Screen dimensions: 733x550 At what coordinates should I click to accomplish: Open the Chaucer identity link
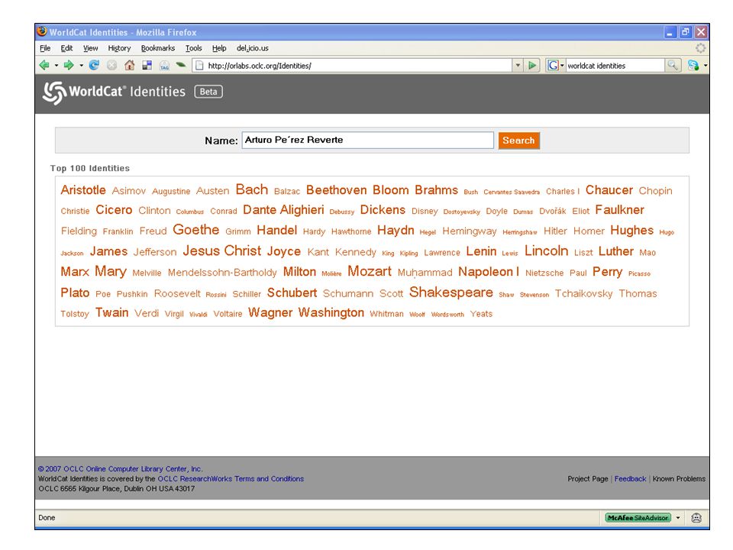[609, 190]
